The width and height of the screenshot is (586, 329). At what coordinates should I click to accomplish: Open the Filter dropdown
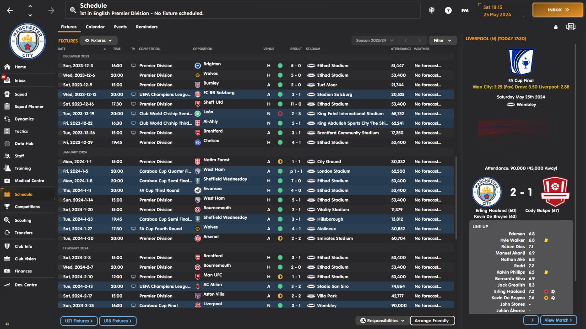(x=442, y=41)
